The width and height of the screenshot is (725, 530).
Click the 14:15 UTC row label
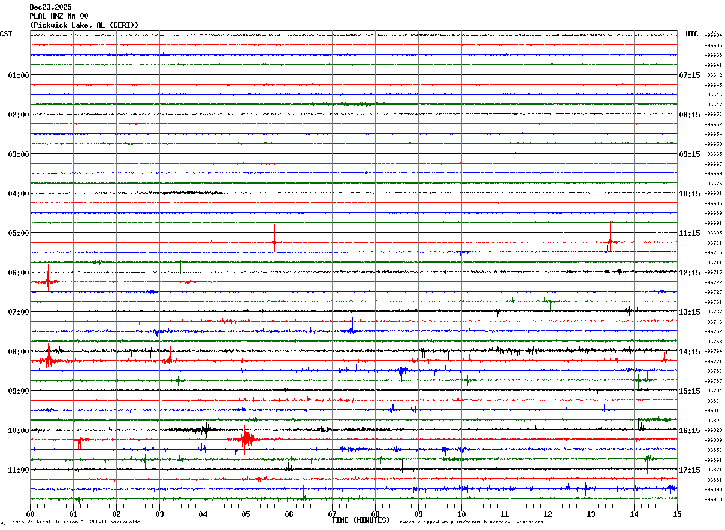pyautogui.click(x=690, y=352)
